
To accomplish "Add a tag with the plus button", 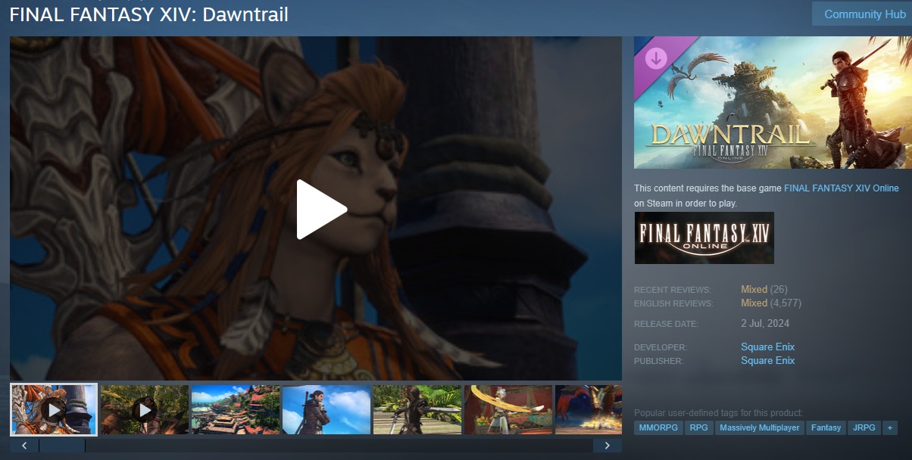I will (x=889, y=428).
